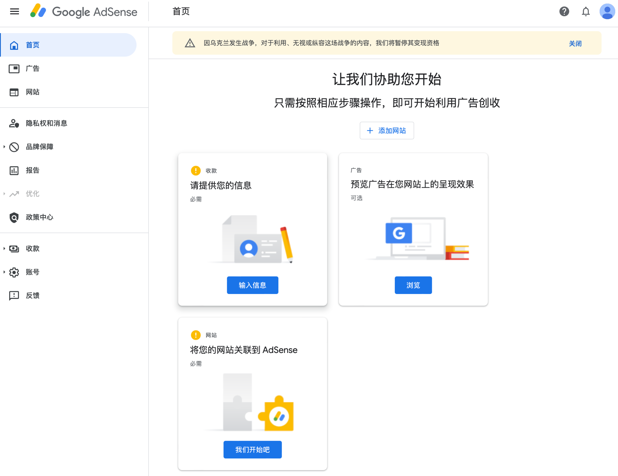This screenshot has width=618, height=476.
Task: Open the account avatar menu
Action: tap(607, 12)
